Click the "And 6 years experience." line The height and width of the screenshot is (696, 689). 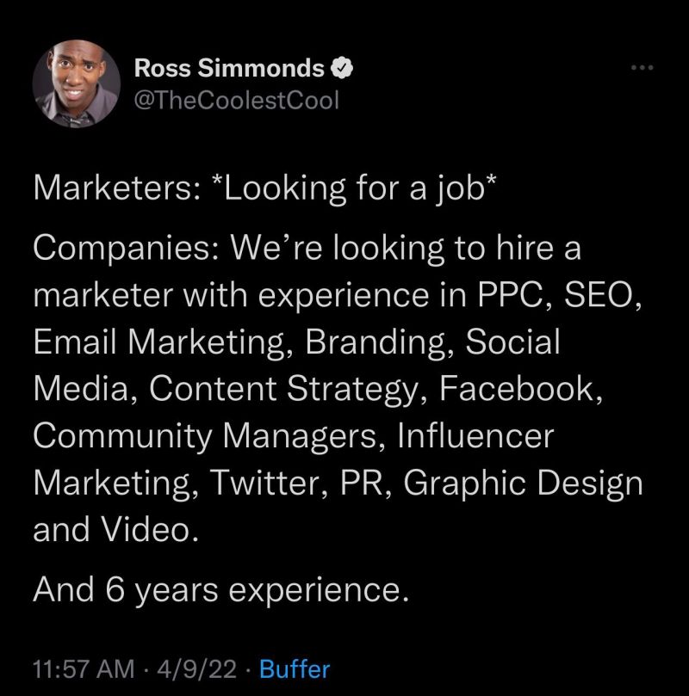[x=217, y=589]
